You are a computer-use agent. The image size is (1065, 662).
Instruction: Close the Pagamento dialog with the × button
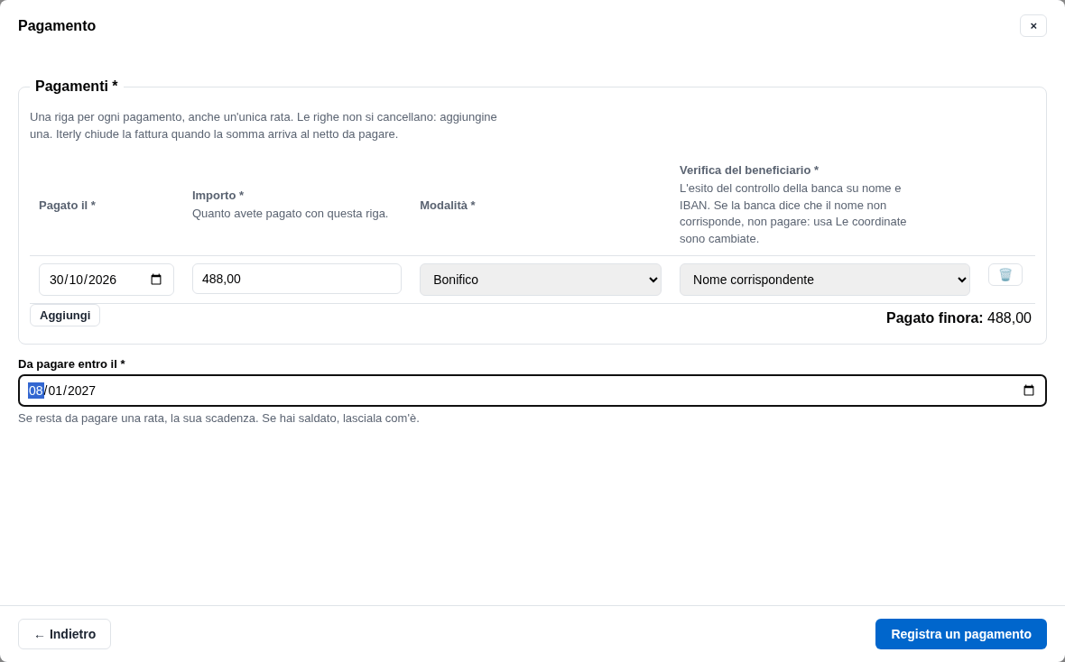[1033, 26]
